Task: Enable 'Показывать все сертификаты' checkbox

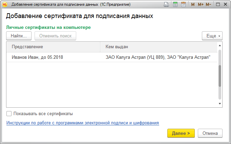Action: point(9,114)
